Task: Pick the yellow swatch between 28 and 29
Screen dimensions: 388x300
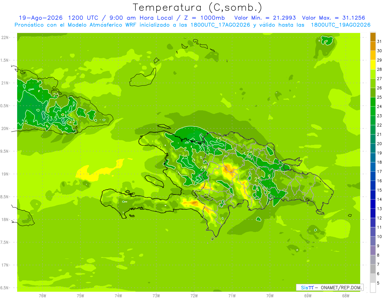Action: coord(373,65)
